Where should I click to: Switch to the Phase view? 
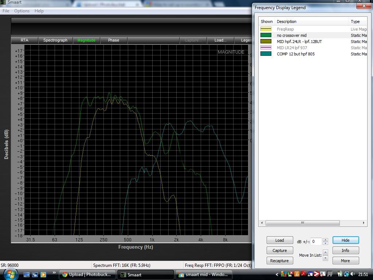(113, 40)
